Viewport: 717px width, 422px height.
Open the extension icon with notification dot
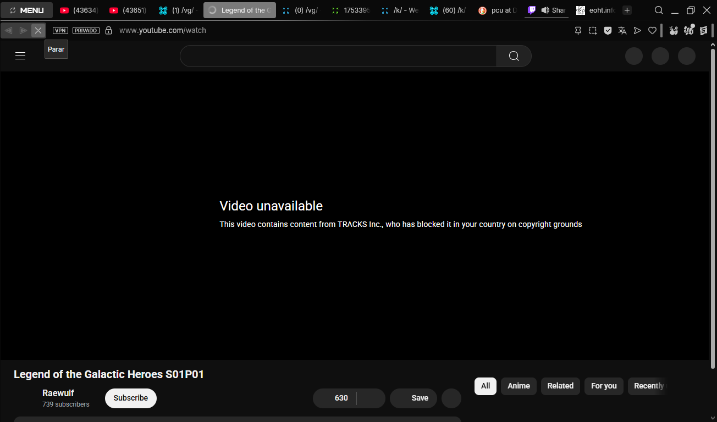689,30
